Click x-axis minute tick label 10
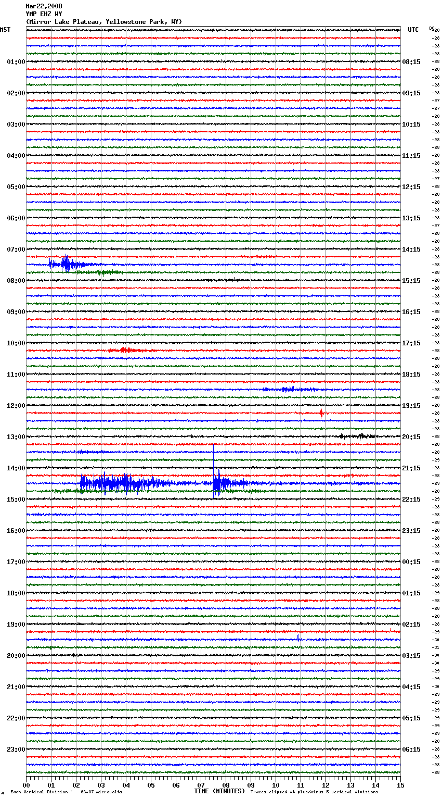 point(276,785)
